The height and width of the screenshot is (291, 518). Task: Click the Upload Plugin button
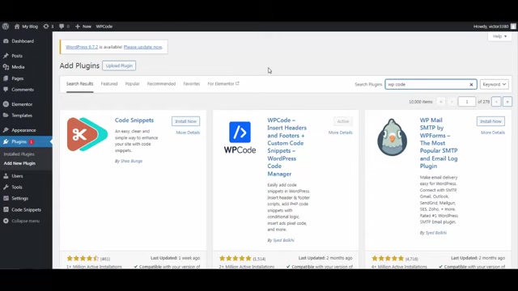119,65
